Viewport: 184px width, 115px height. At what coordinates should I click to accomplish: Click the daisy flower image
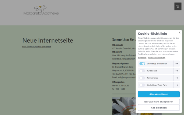124,106
